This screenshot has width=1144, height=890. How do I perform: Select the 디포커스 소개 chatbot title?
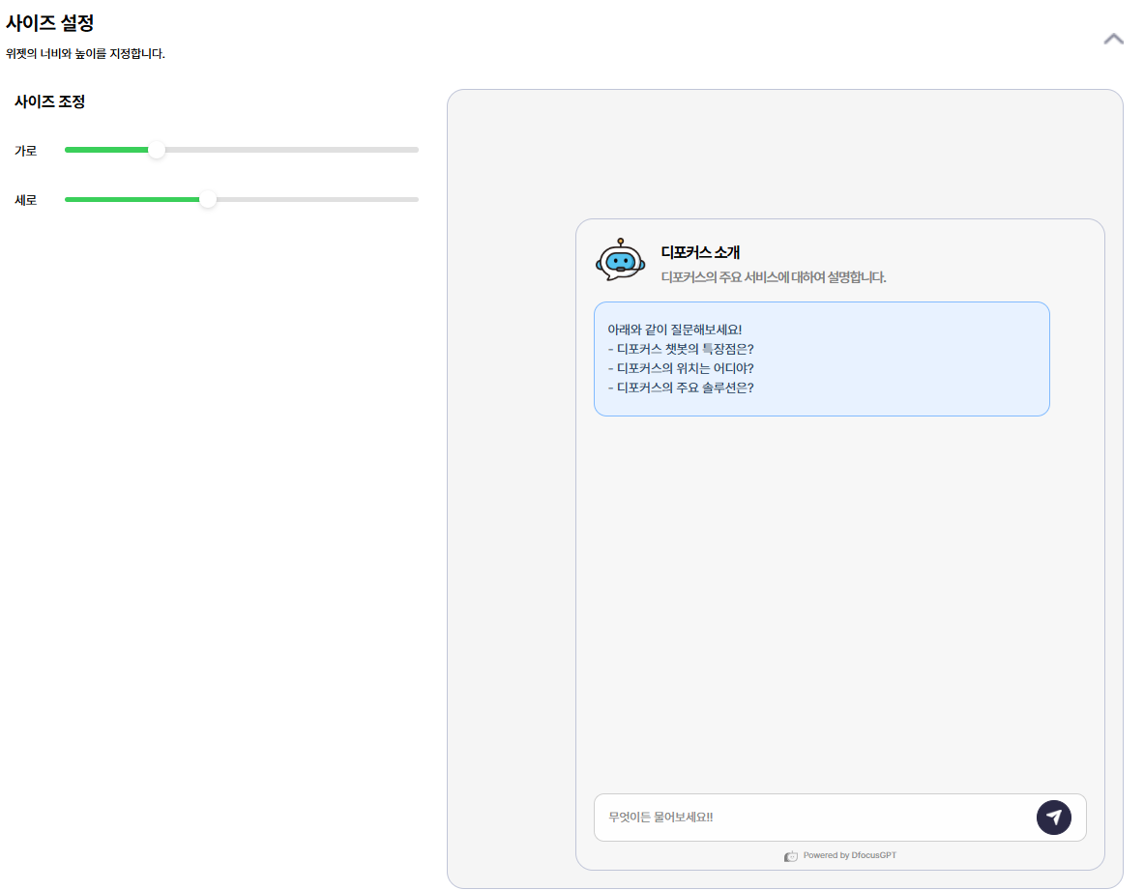click(700, 253)
